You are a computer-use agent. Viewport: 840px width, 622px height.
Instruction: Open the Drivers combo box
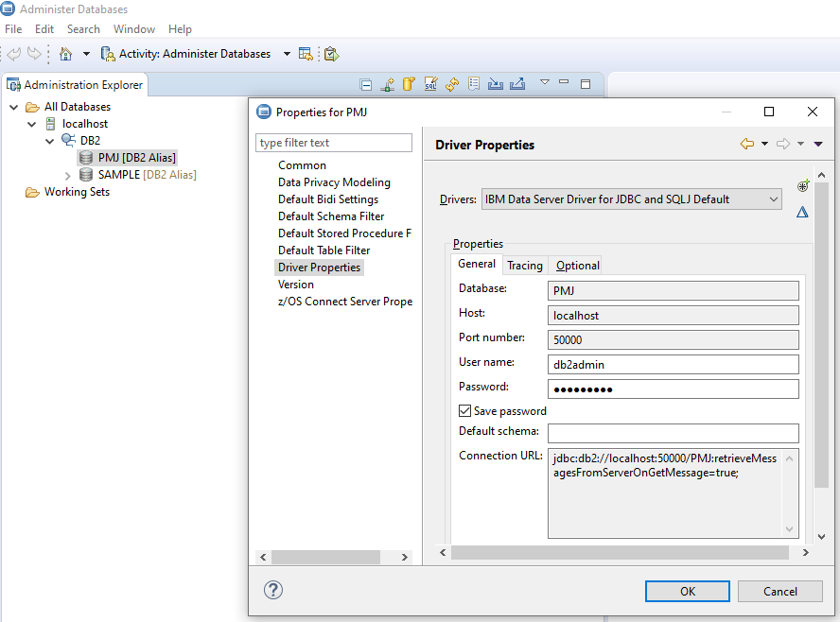(631, 199)
